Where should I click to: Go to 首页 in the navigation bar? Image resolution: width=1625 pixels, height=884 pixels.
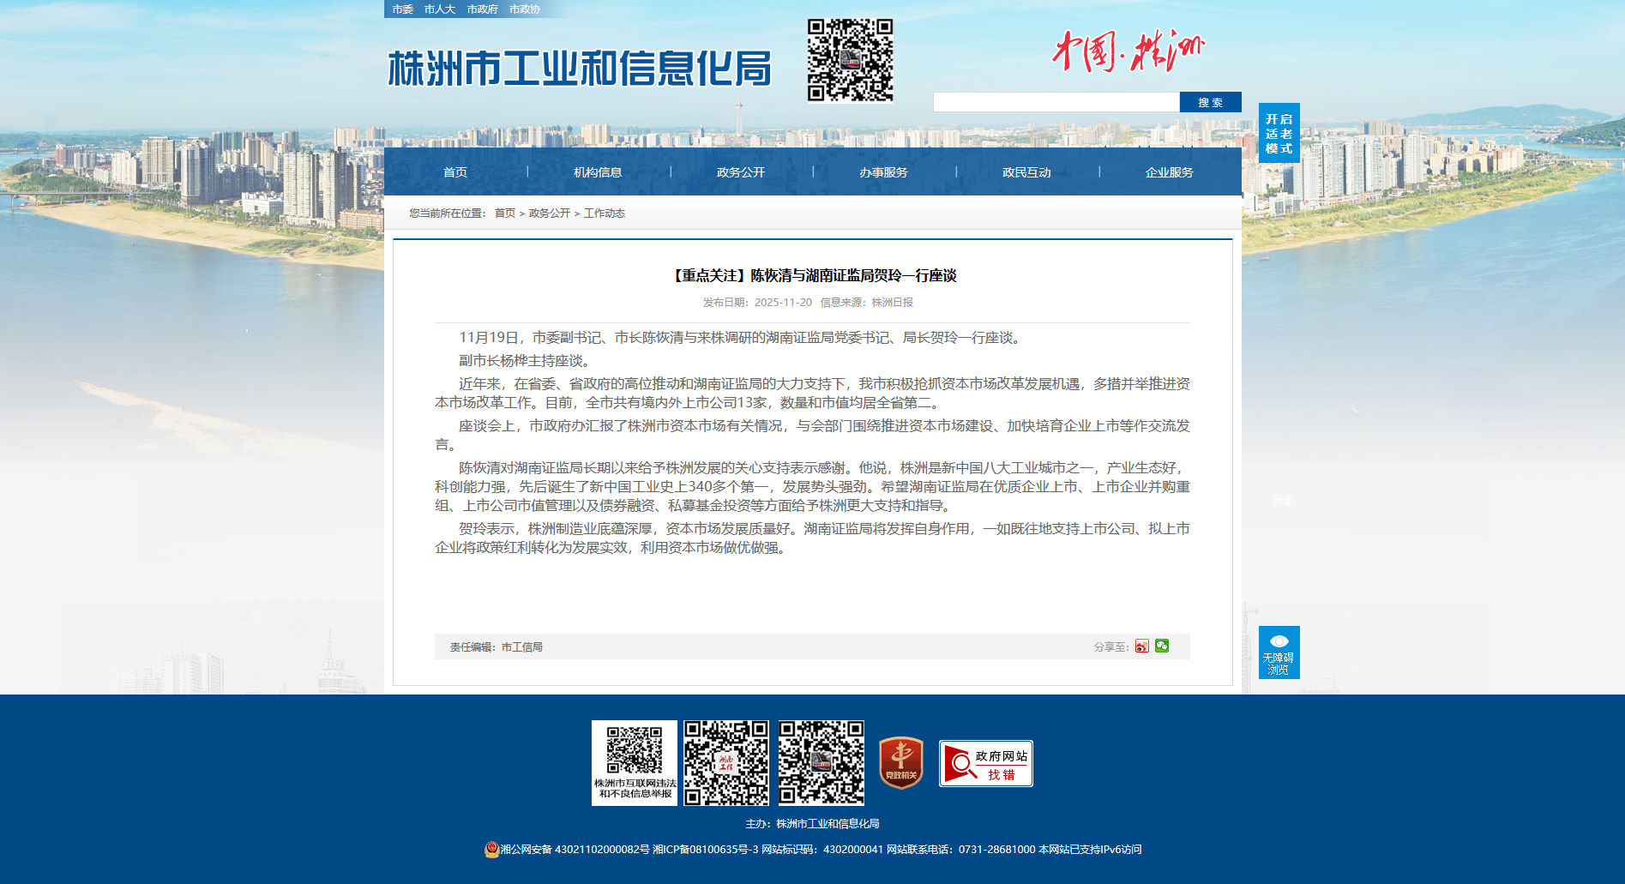point(455,172)
